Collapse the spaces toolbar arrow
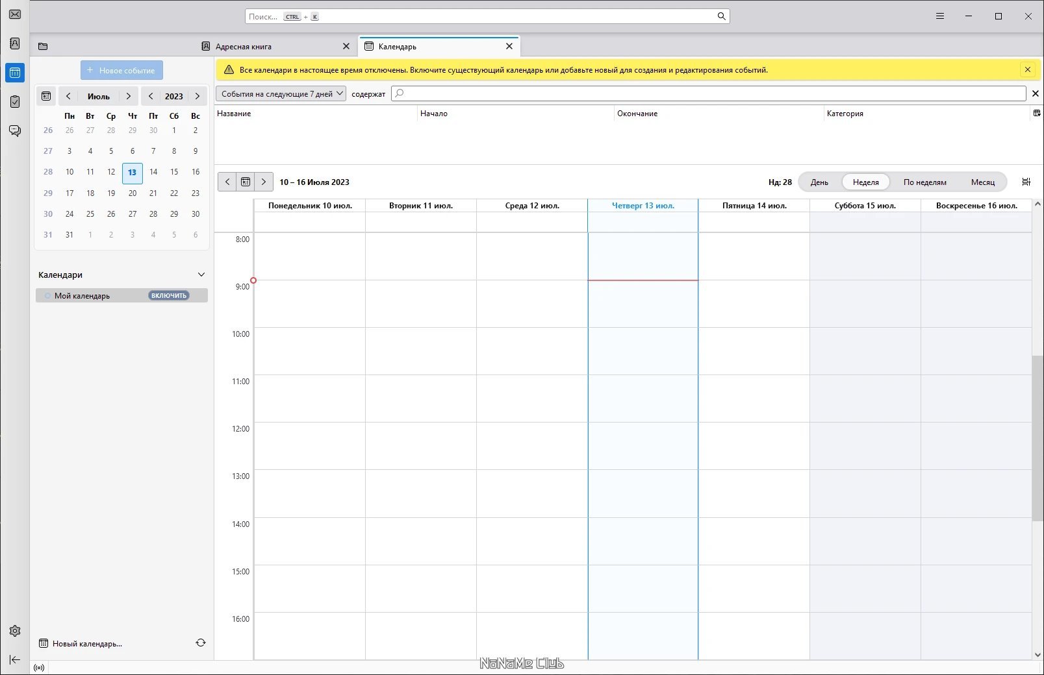 15,659
